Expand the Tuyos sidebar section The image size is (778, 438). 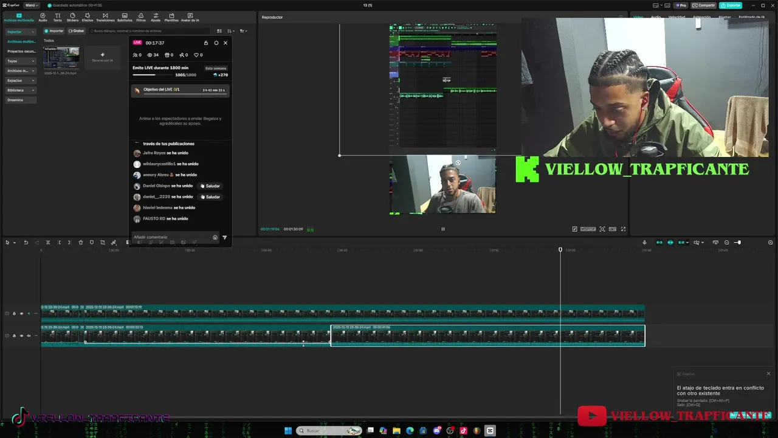pyautogui.click(x=21, y=61)
